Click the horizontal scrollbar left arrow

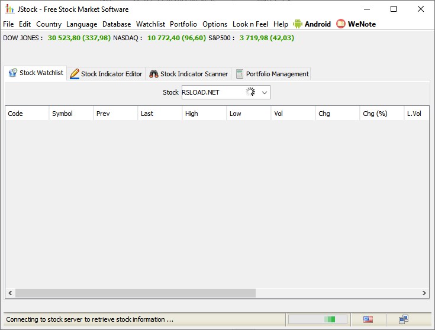tap(10, 293)
